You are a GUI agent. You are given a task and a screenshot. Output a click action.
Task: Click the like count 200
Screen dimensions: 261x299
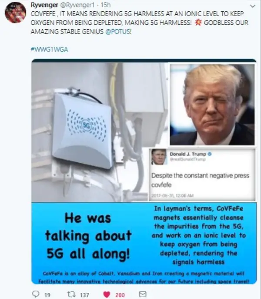click(120, 295)
